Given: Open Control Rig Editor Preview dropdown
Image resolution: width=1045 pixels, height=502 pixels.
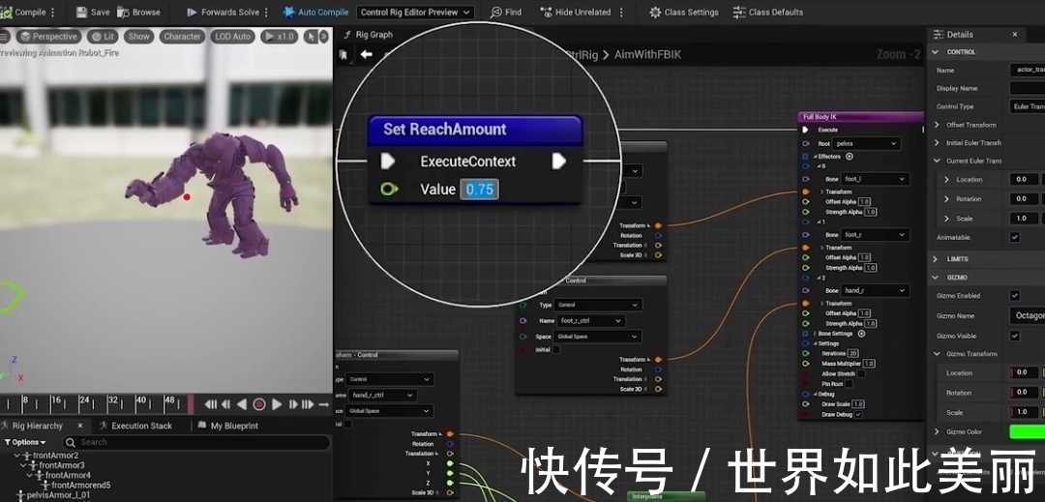Looking at the screenshot, I should 415,12.
